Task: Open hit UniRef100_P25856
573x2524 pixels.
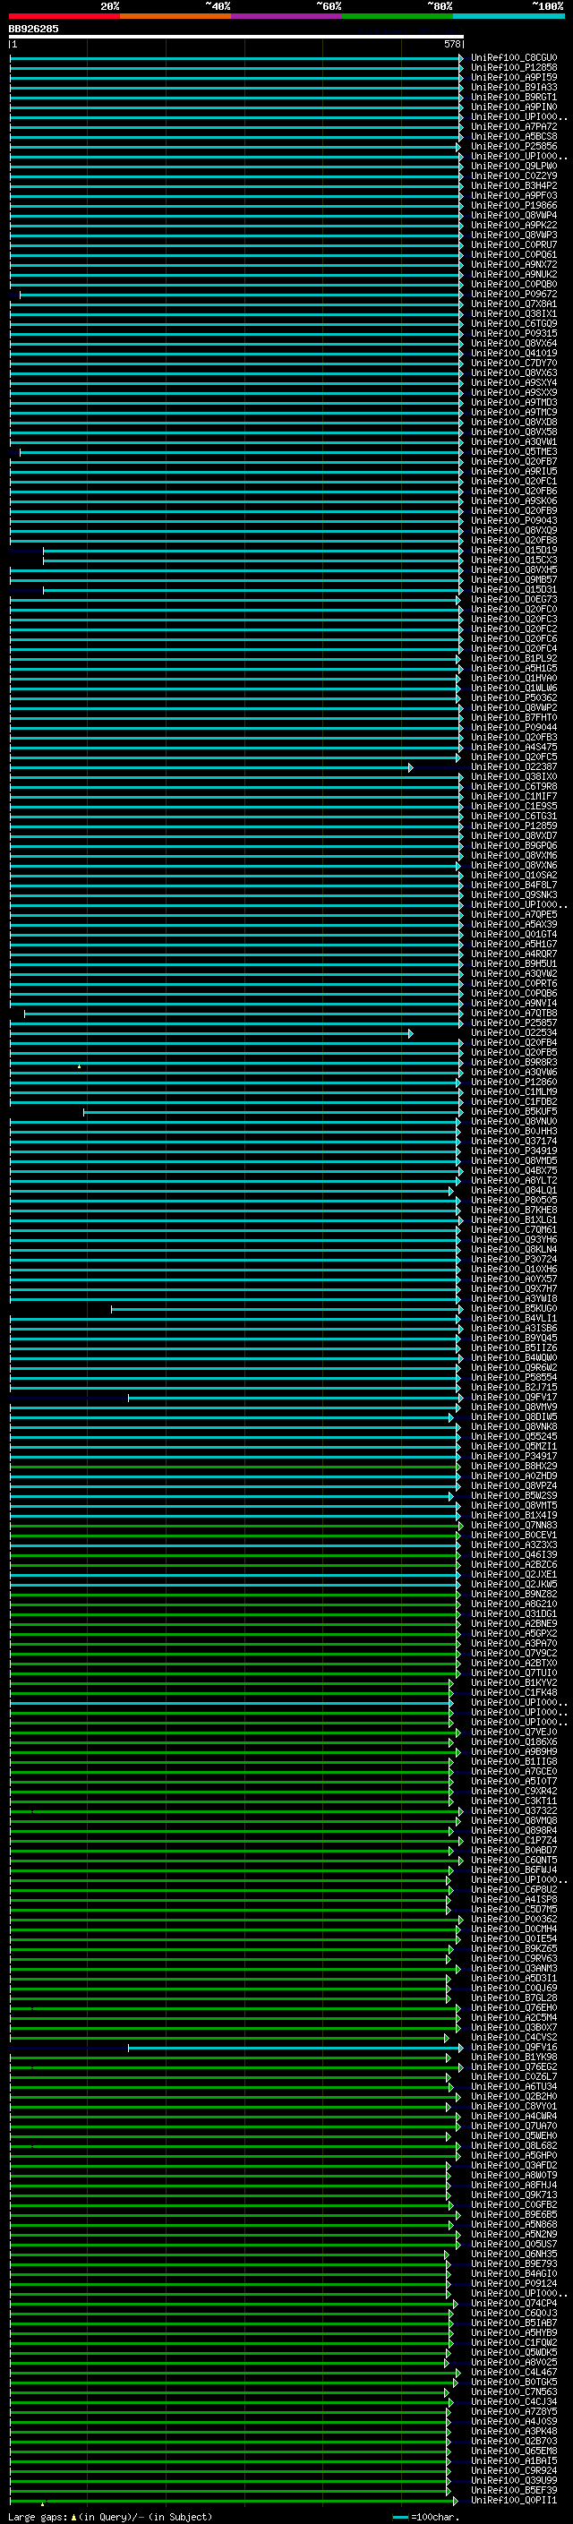Action: pos(513,146)
